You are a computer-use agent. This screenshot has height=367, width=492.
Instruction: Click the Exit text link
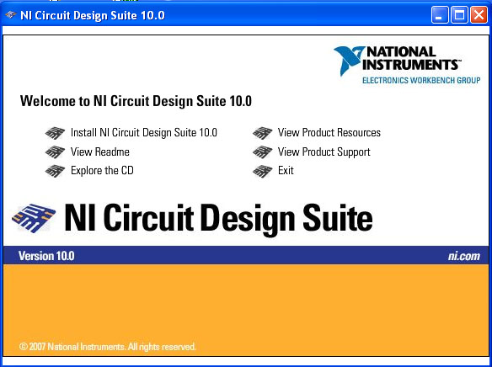pos(286,171)
